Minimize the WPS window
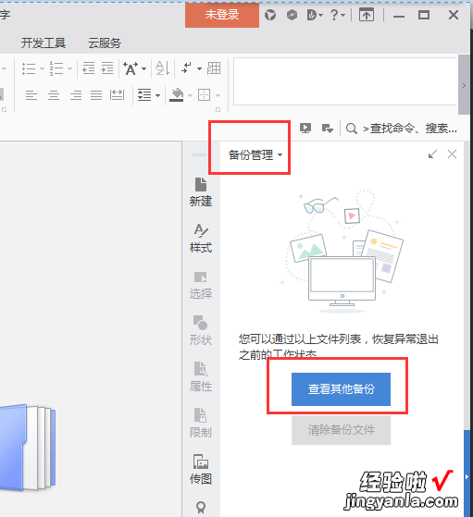Screen dimensions: 473x517 point(399,16)
